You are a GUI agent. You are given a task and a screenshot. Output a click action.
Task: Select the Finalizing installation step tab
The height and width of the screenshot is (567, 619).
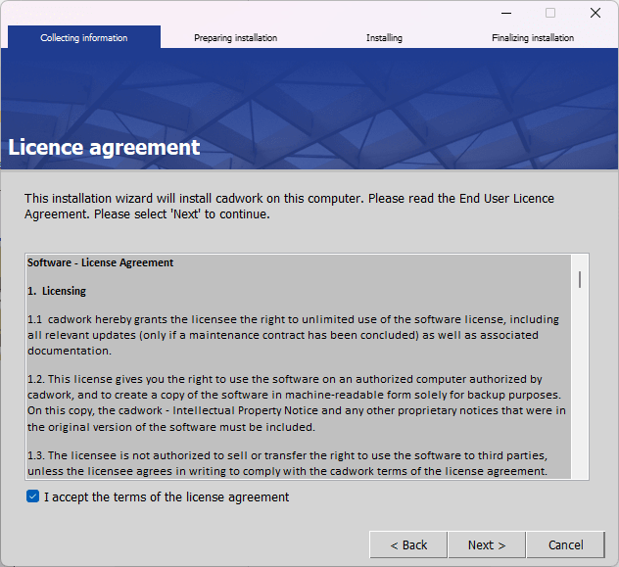pos(533,38)
